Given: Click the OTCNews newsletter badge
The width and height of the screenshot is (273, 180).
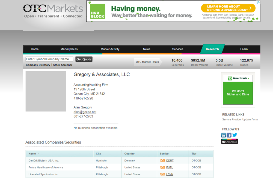Looking at the screenshot, I should (x=229, y=141).
